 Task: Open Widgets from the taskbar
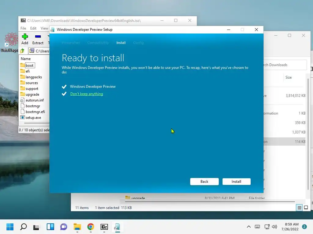coord(50,227)
